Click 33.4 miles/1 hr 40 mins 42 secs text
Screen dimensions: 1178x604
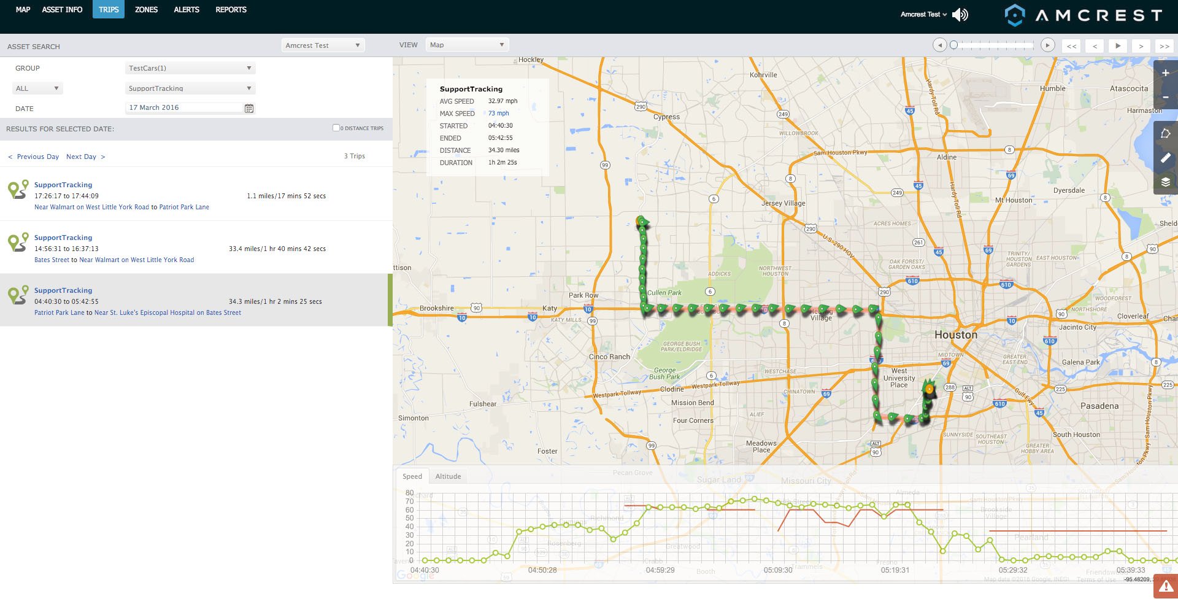[x=277, y=249]
